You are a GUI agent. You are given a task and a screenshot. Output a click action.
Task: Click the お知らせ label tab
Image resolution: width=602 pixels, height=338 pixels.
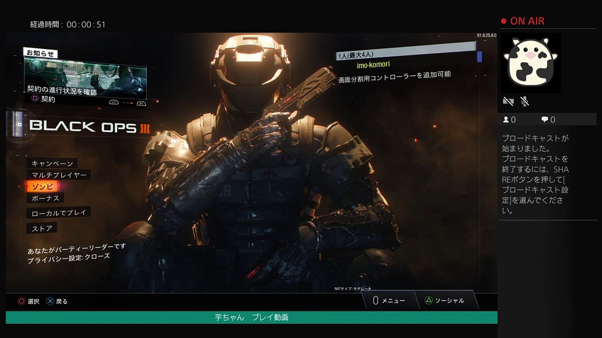(40, 53)
